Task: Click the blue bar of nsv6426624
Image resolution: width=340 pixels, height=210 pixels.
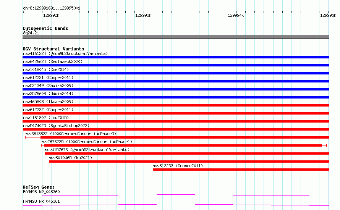Action: tap(176, 65)
